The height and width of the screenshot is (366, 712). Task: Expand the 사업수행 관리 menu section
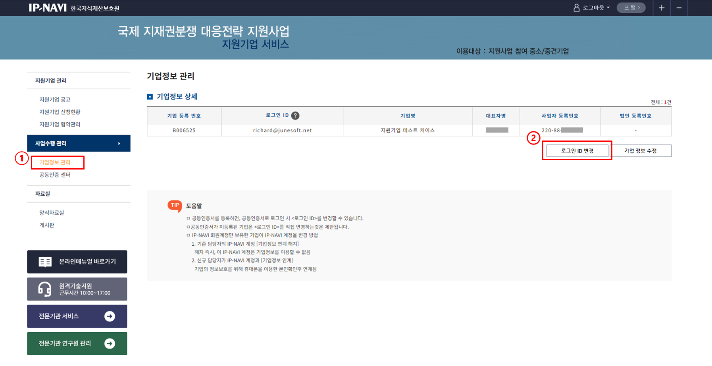coord(79,143)
